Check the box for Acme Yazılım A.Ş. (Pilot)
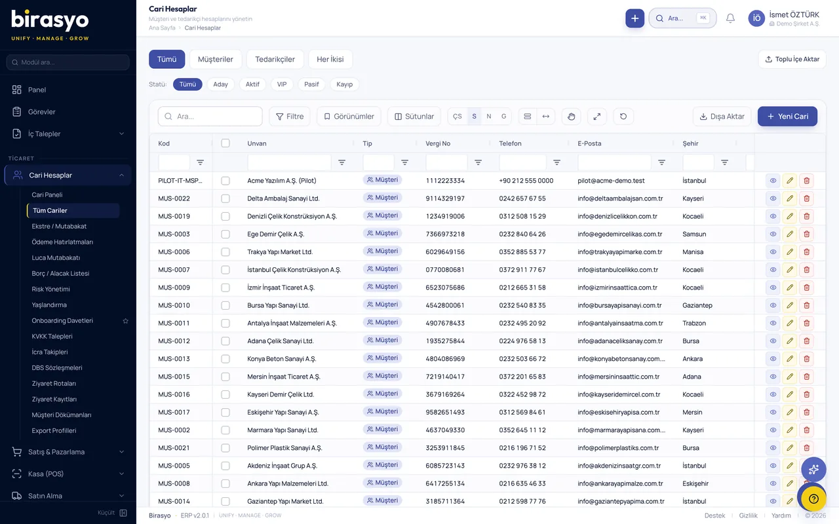 click(x=225, y=181)
